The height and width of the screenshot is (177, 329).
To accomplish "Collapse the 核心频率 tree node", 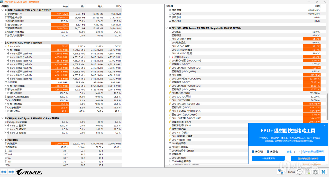I will click(x=5, y=50).
